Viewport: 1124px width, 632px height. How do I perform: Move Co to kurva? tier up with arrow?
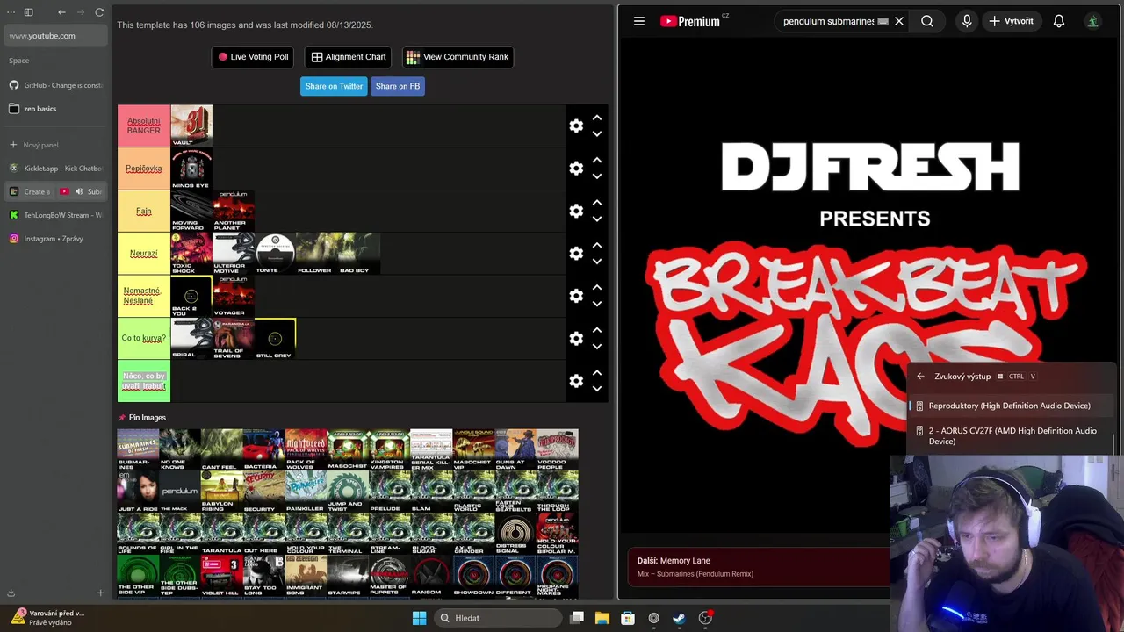click(x=597, y=330)
